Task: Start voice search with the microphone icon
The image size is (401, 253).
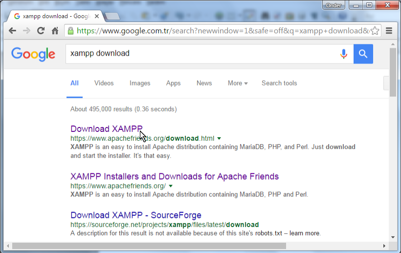Action: coord(344,54)
